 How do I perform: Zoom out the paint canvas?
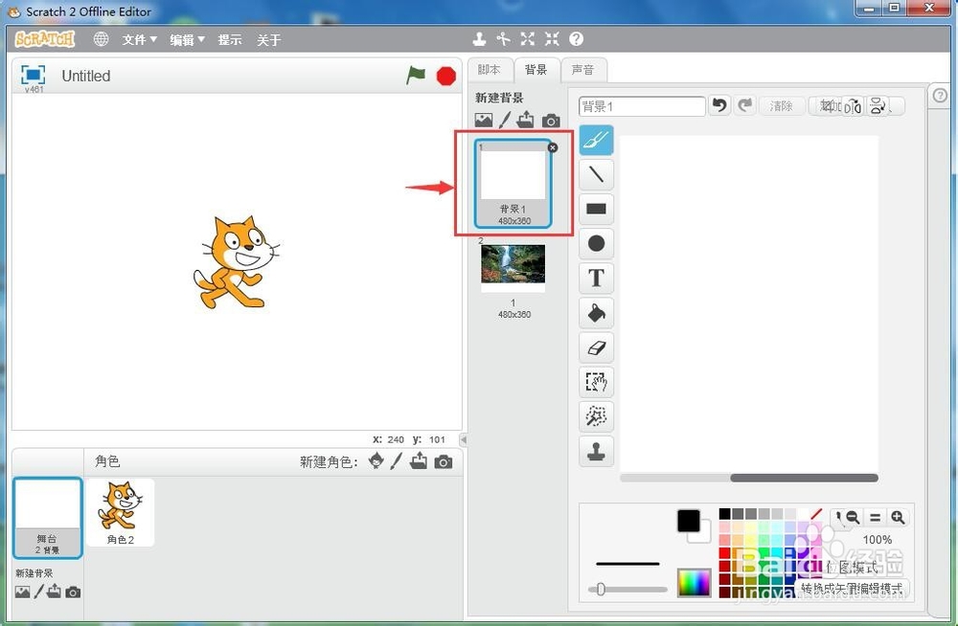[853, 517]
